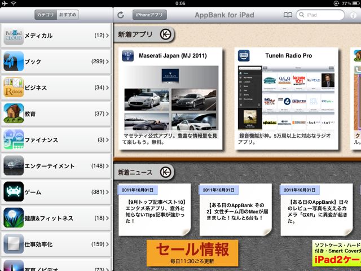Open the iPad2ケース yellow banner

click(337, 253)
